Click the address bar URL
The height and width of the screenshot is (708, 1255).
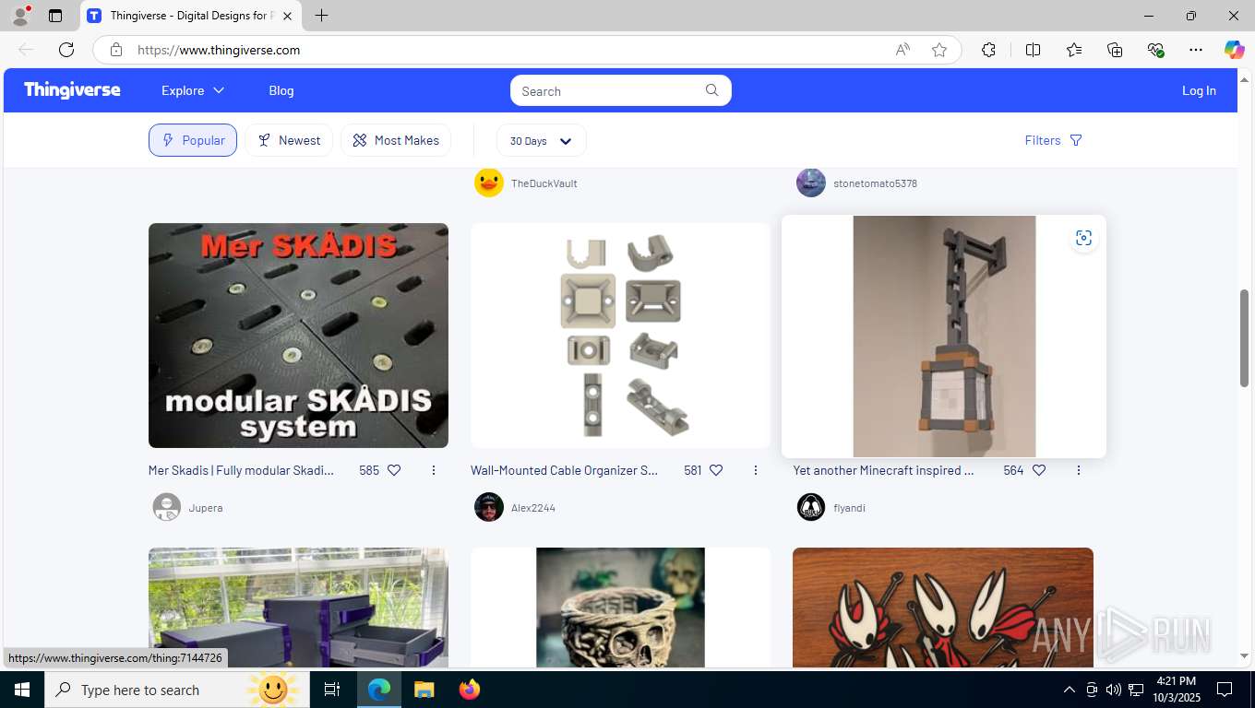click(x=219, y=50)
